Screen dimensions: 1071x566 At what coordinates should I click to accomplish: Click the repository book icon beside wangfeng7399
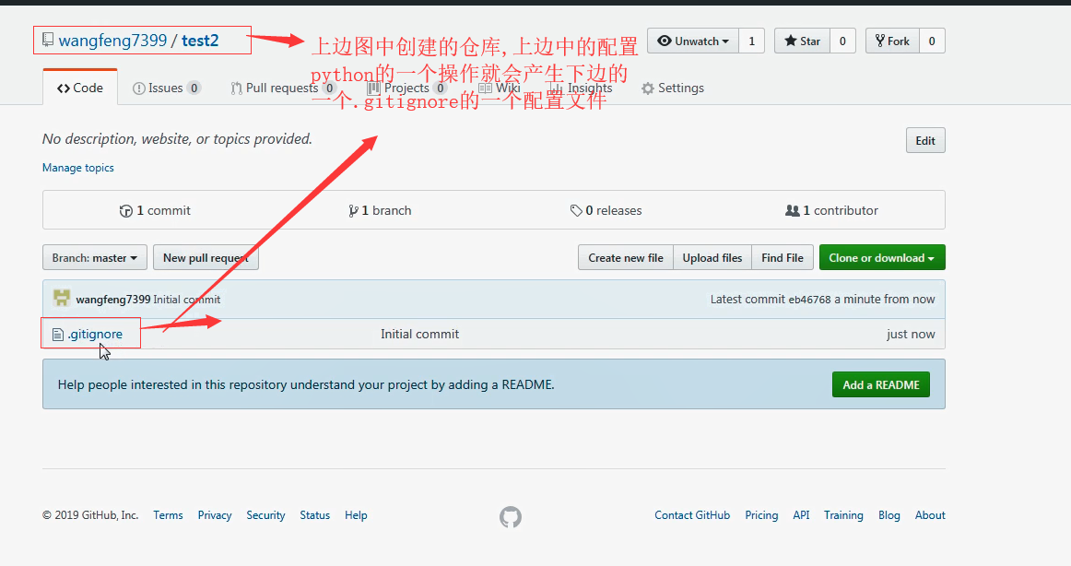tap(48, 41)
